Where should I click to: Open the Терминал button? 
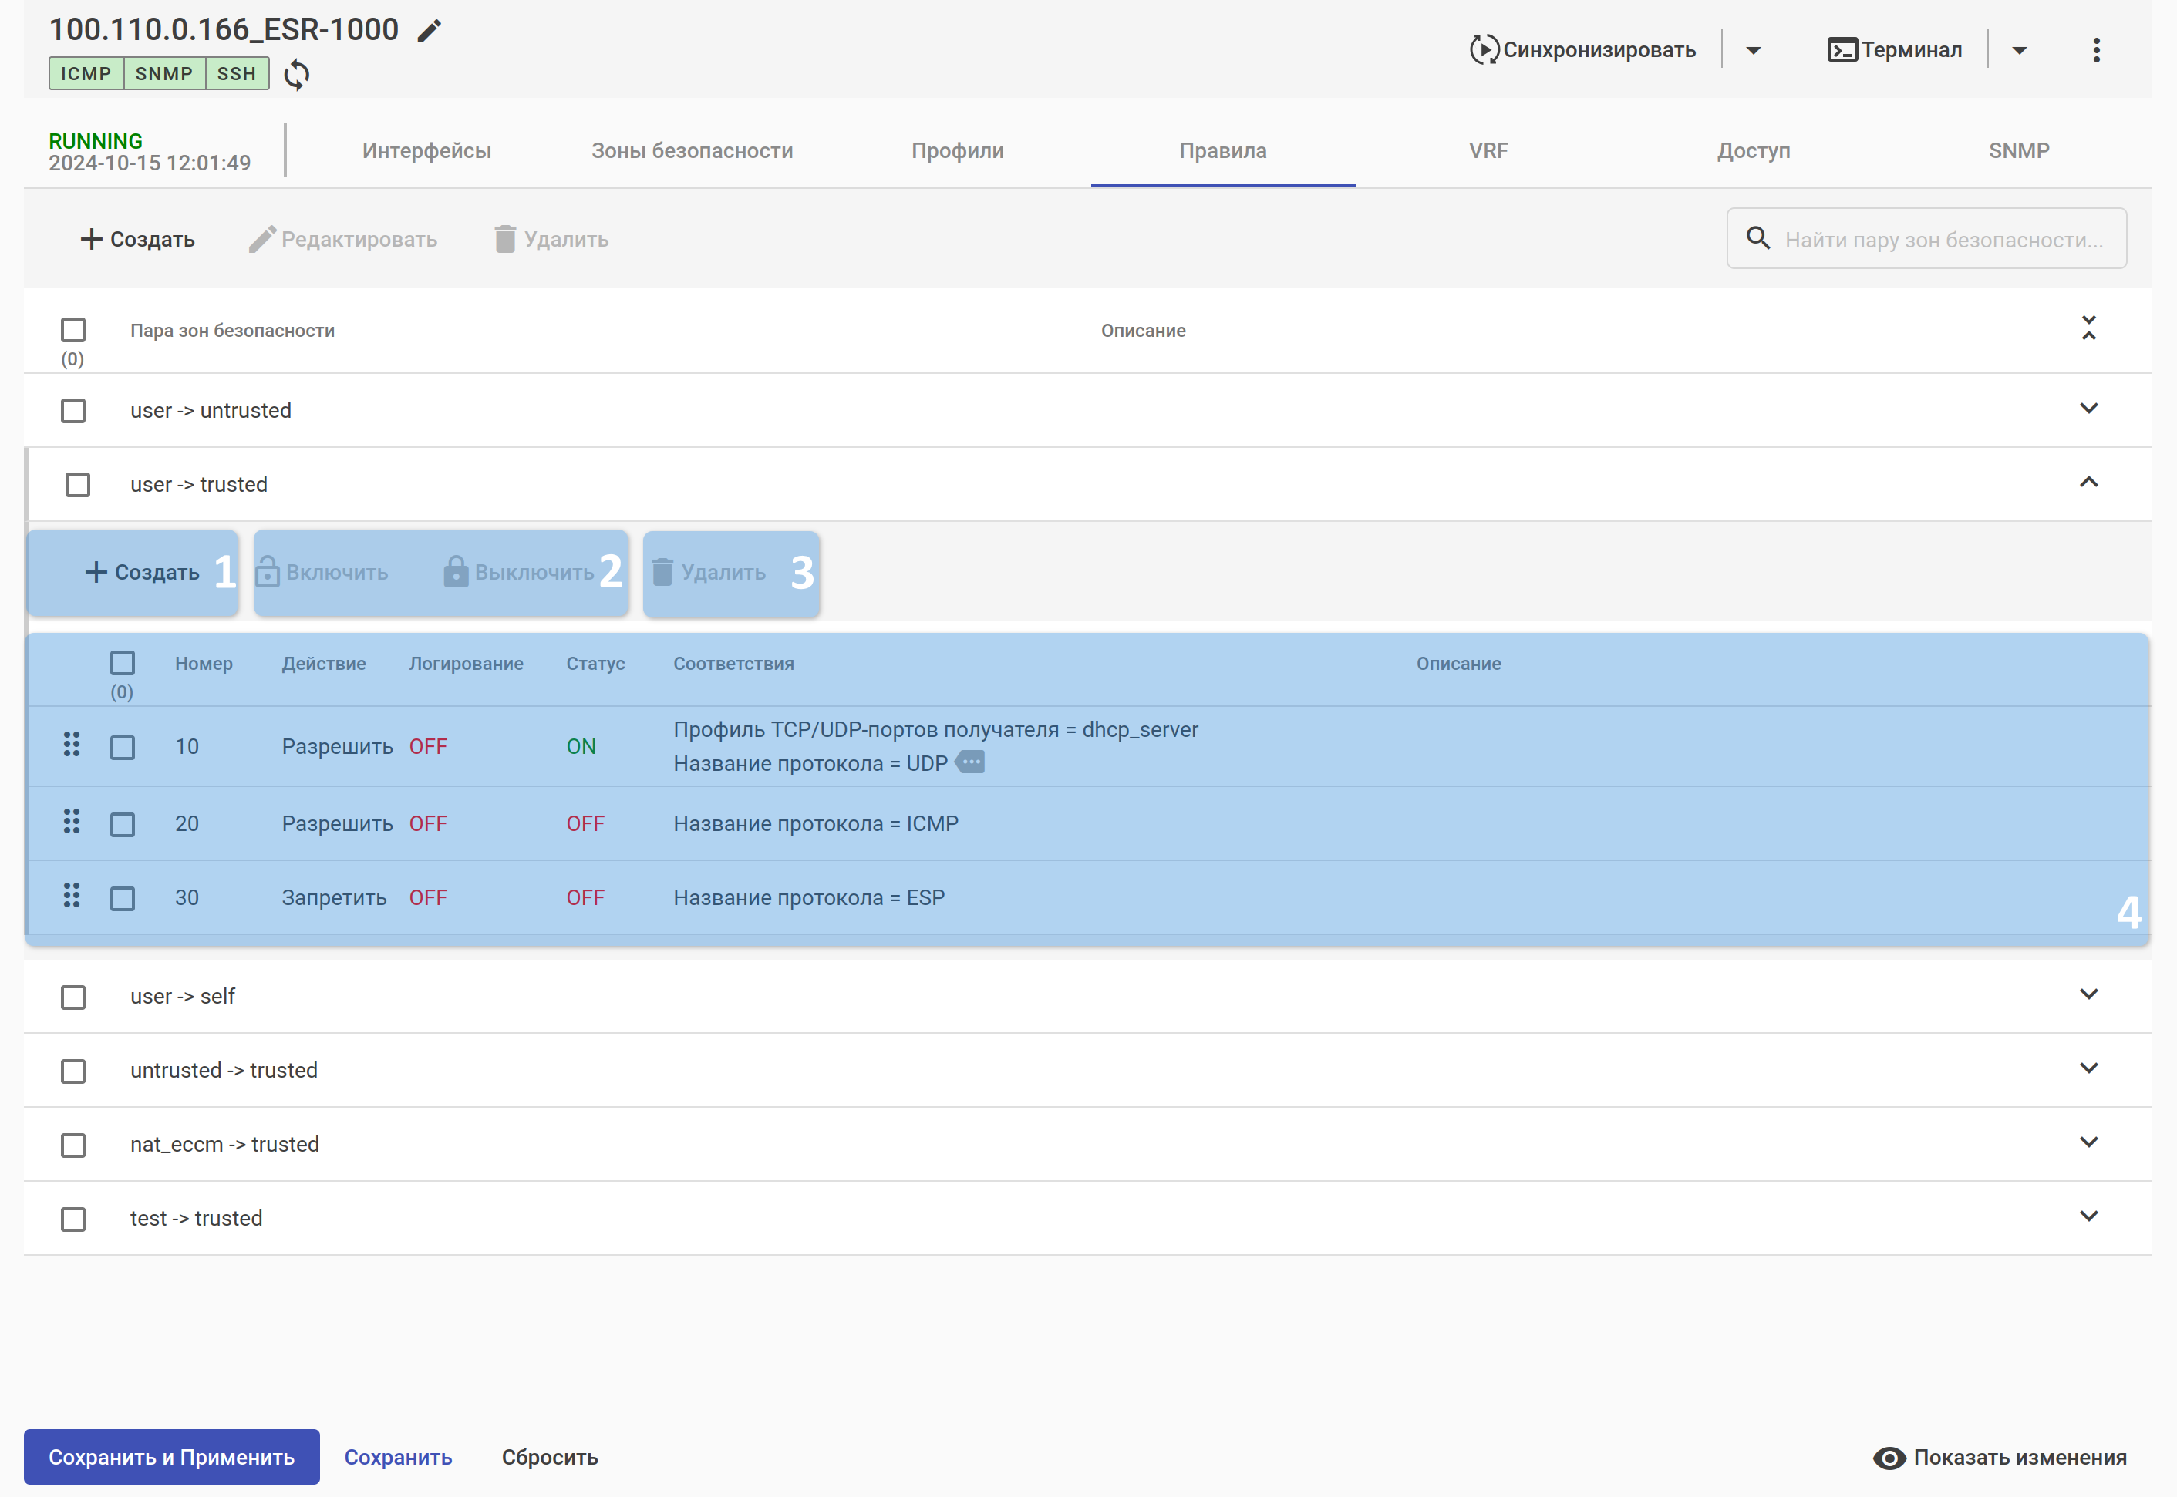click(1895, 49)
